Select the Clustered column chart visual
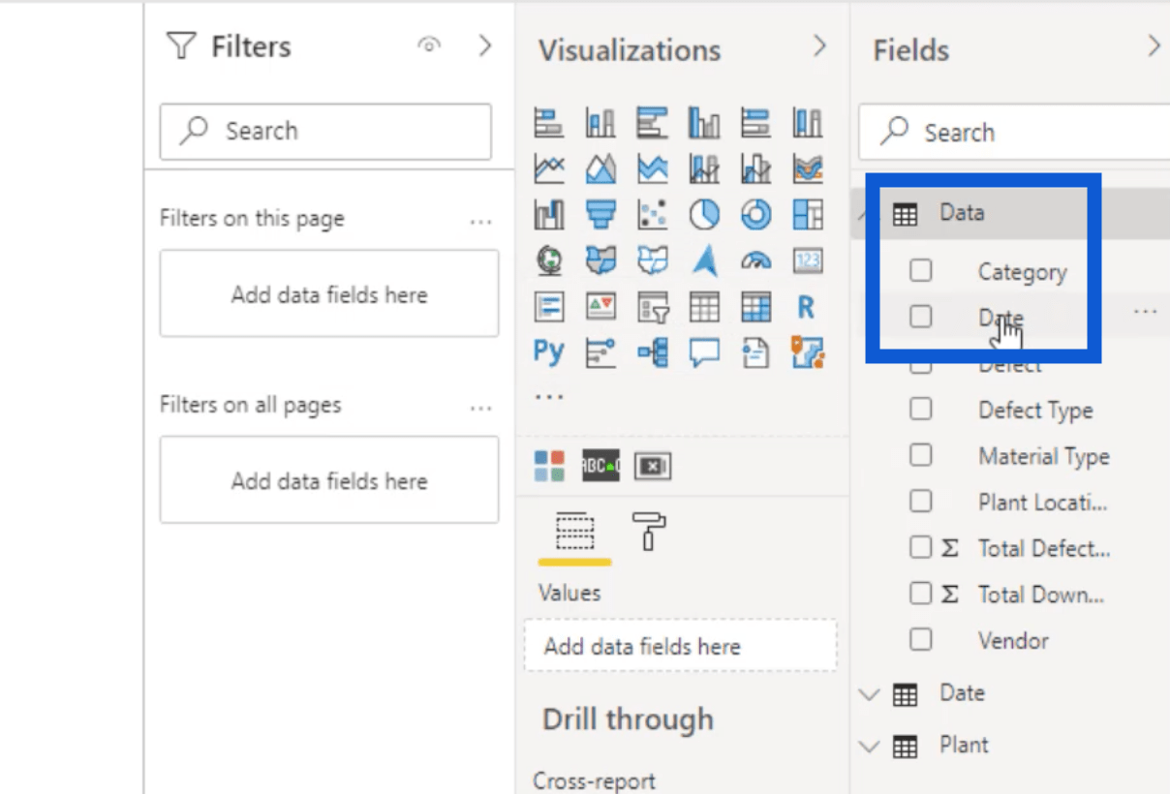The image size is (1170, 794). [x=704, y=122]
